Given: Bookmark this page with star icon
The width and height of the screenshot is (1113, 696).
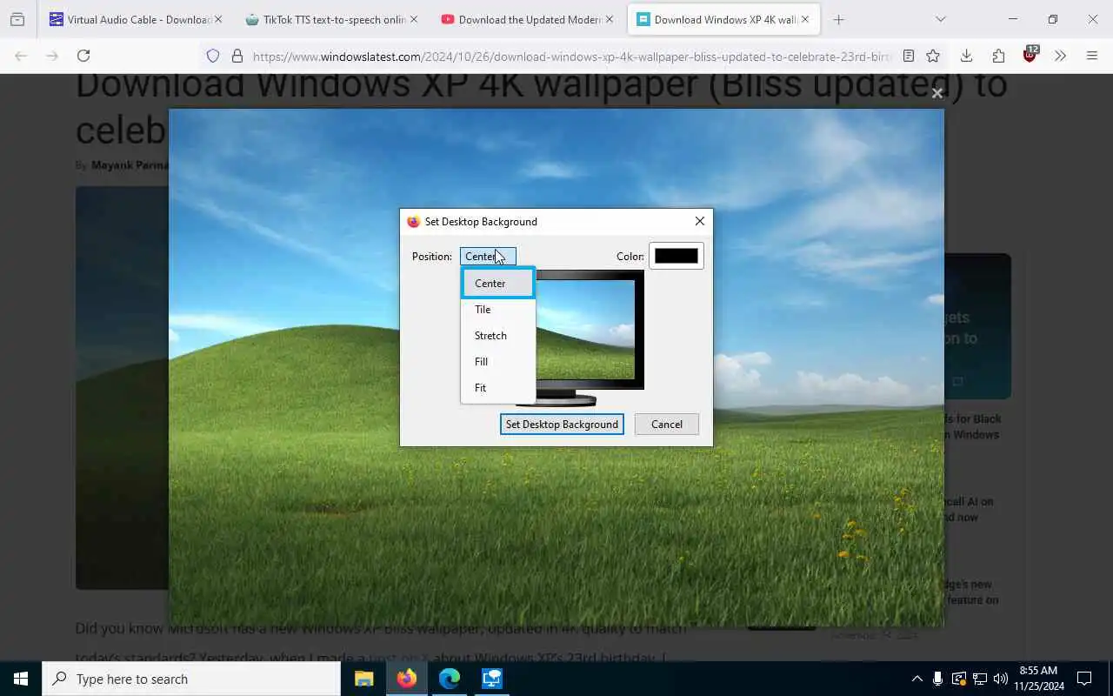Looking at the screenshot, I should (933, 56).
